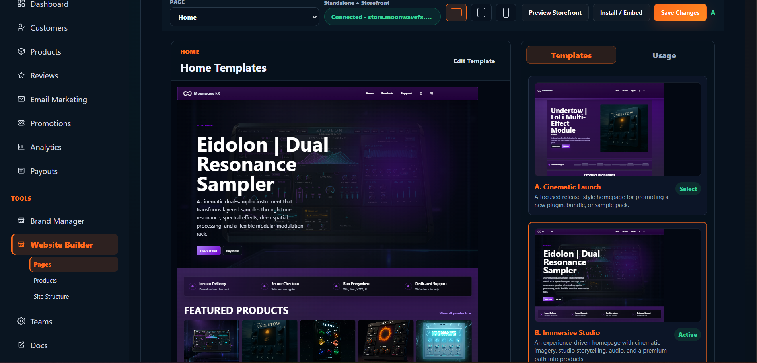Viewport: 757px width, 363px height.
Task: Click the Website Builder icon in sidebar
Action: pos(21,244)
